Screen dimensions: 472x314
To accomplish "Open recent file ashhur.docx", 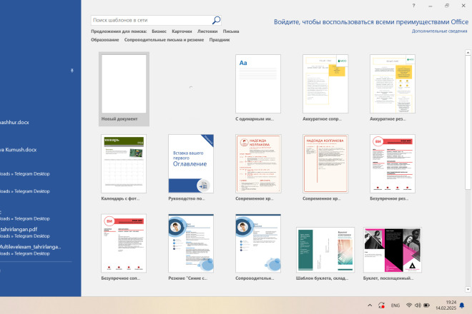I will point(14,122).
